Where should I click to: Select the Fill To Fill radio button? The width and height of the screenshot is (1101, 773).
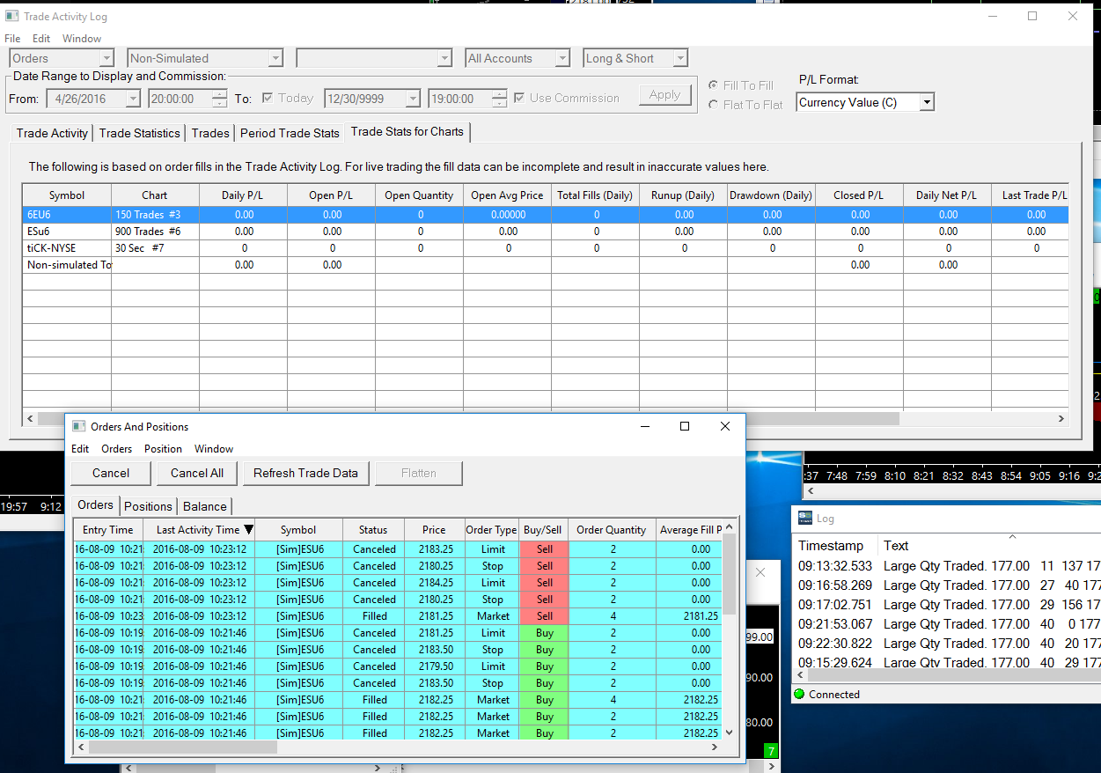[x=713, y=85]
